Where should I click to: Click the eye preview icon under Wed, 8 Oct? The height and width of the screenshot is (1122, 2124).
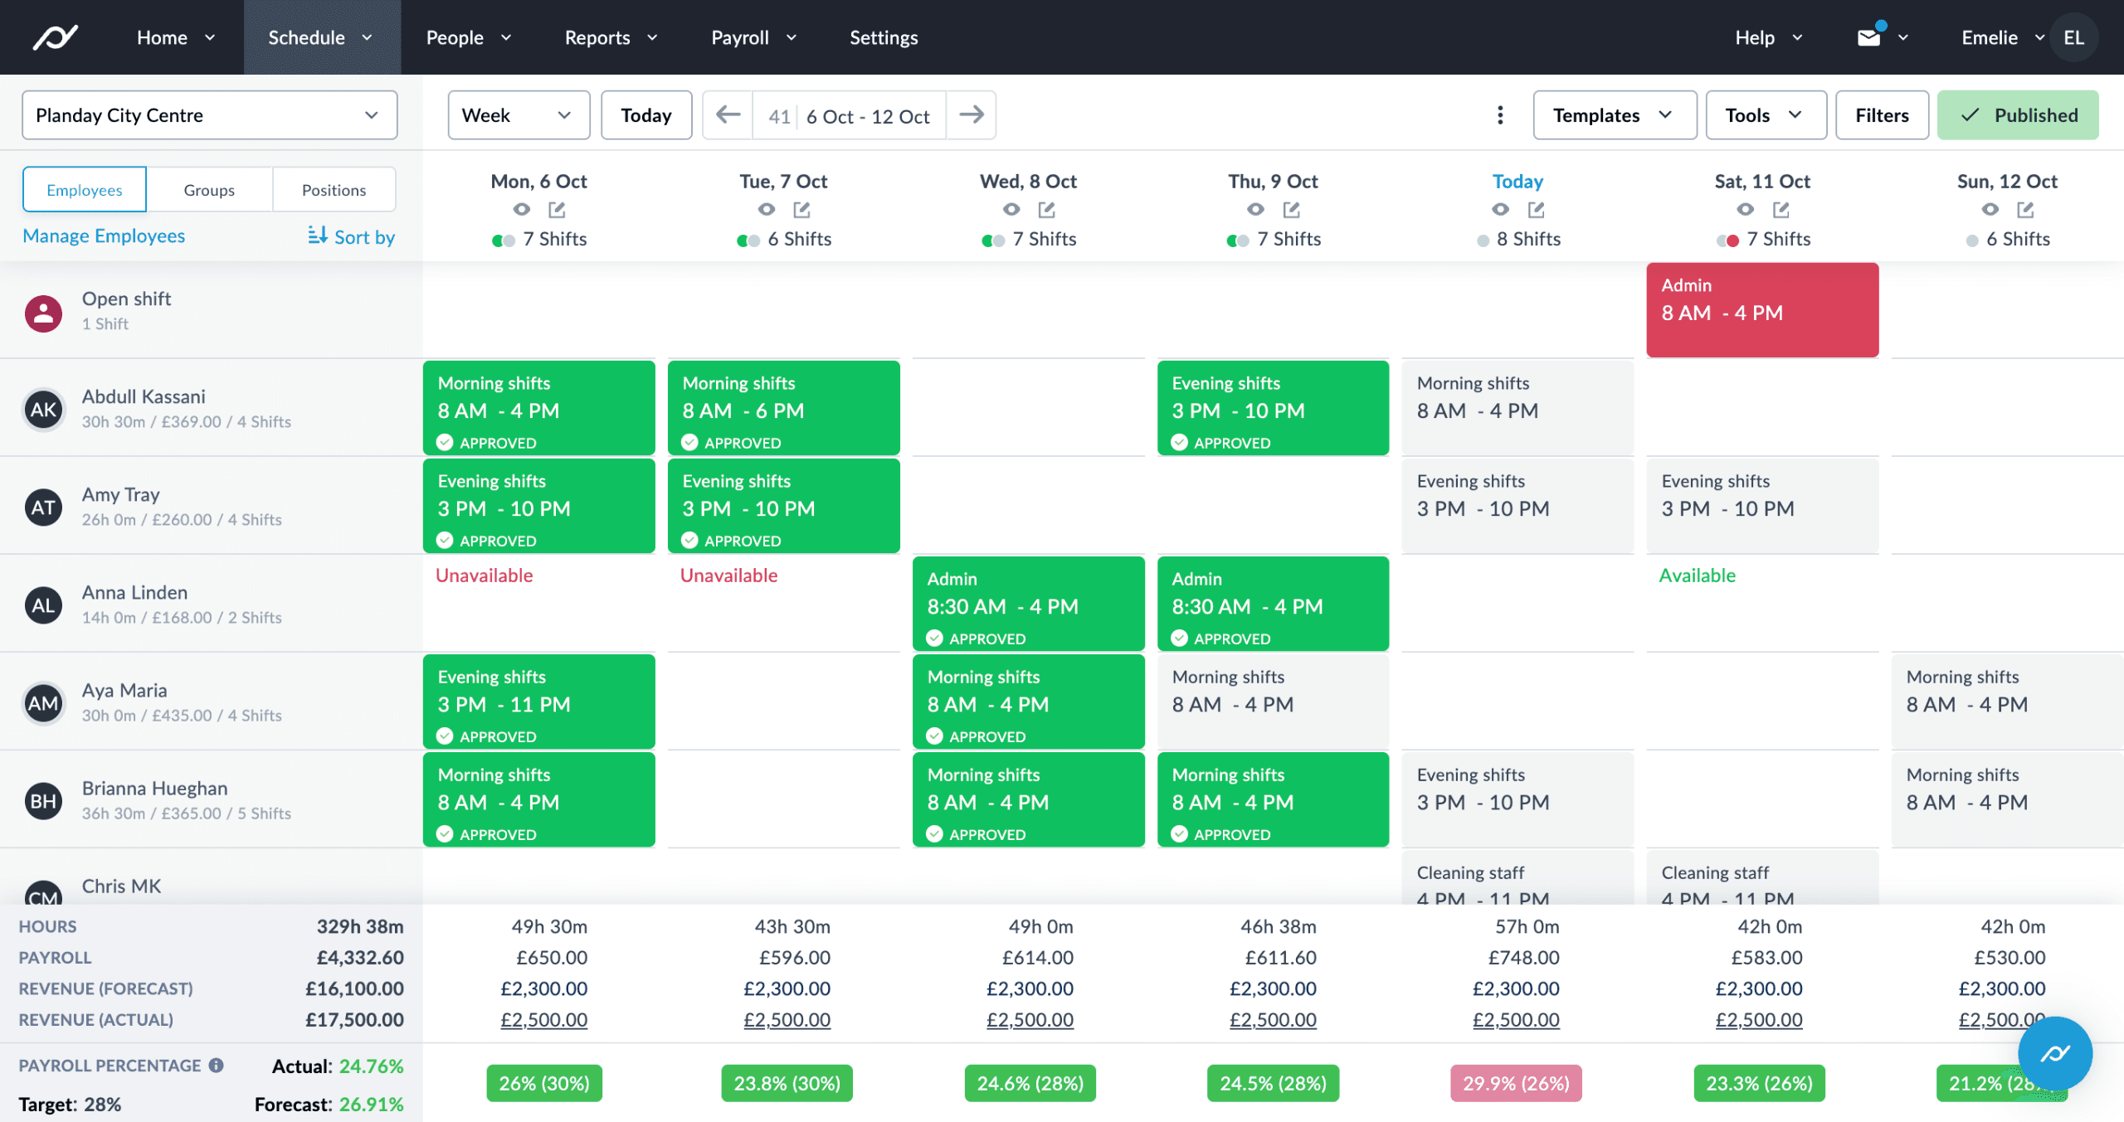(x=1011, y=210)
